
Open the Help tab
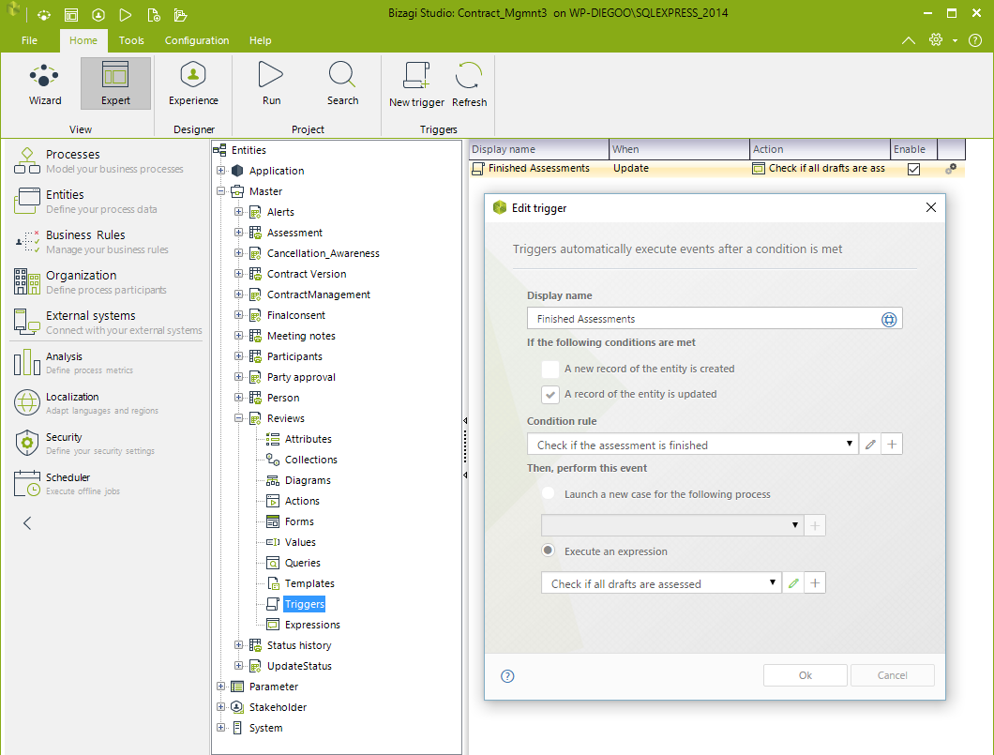click(260, 40)
